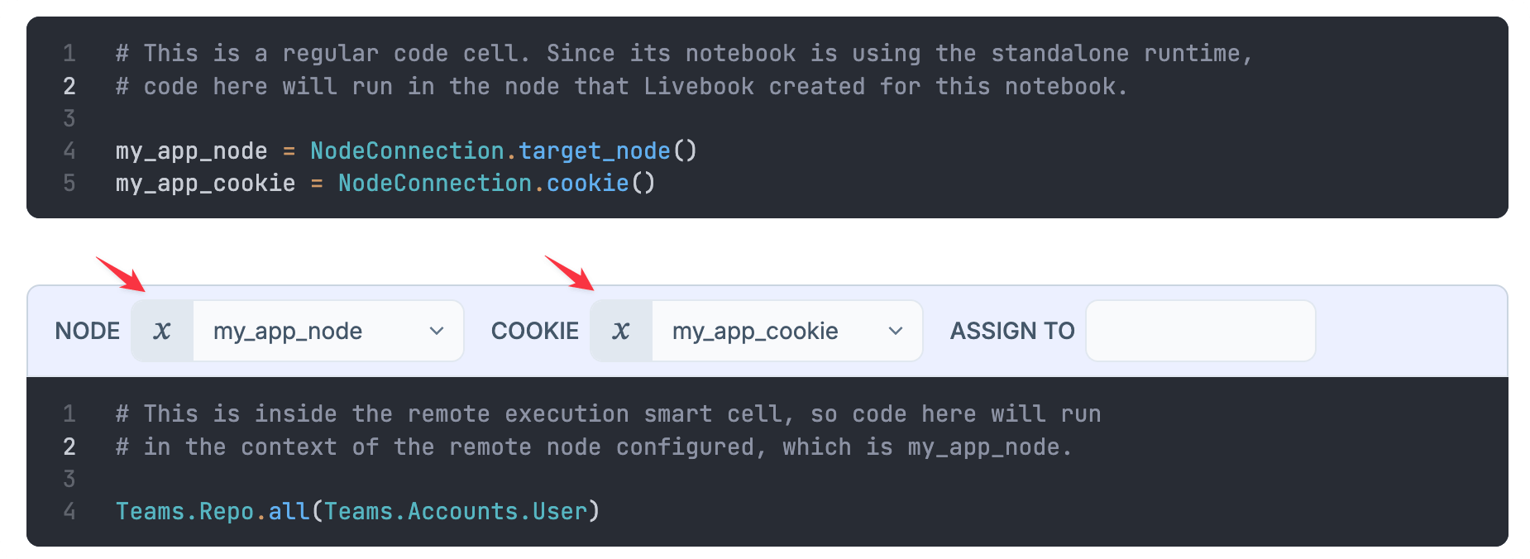Click Teams.Accounts.User in the smart cell
Screen dimensions: 1530x559
click(x=455, y=511)
